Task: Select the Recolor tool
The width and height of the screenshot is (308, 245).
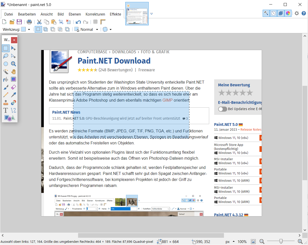Action: (x=14, y=103)
